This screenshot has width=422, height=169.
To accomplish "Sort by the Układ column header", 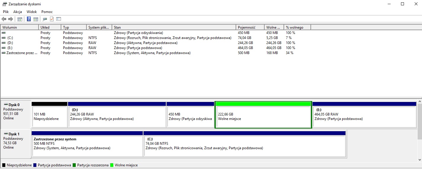I will (50, 27).
